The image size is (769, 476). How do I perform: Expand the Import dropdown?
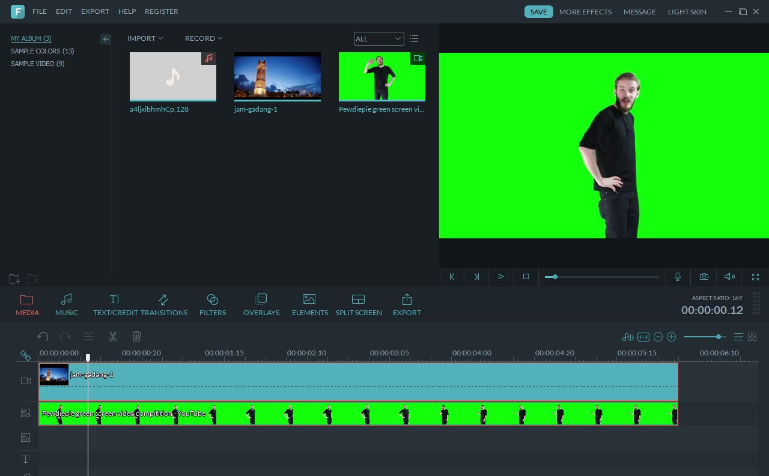point(145,38)
